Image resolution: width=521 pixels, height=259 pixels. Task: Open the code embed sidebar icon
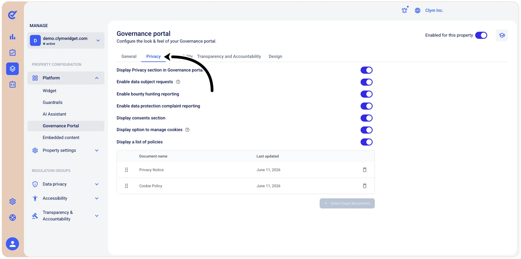pyautogui.click(x=13, y=85)
